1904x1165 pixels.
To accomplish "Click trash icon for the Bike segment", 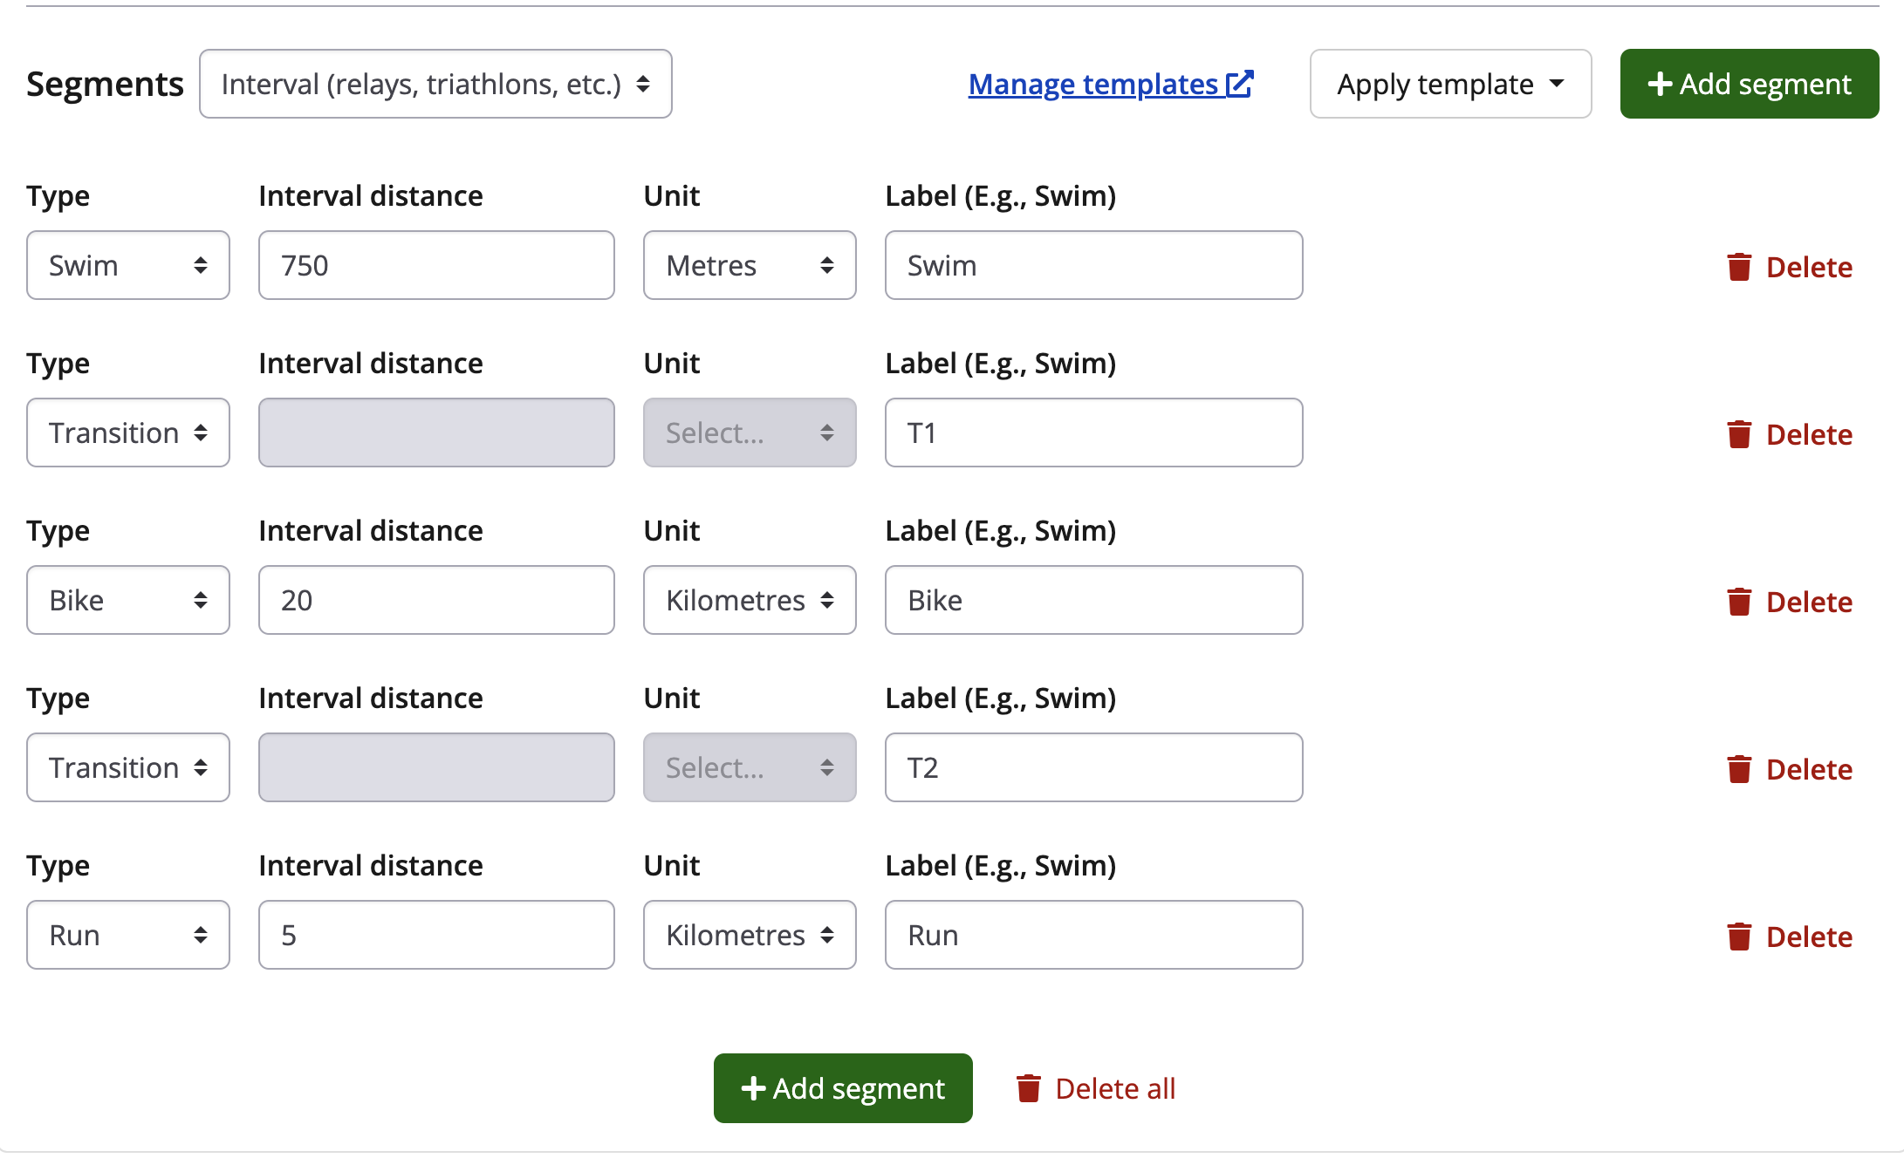I will click(1739, 602).
